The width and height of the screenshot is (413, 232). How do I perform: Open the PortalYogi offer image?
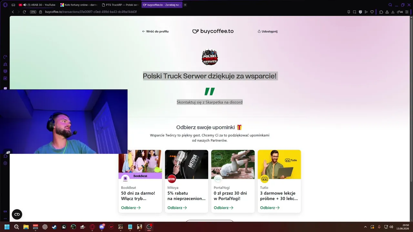pyautogui.click(x=233, y=164)
